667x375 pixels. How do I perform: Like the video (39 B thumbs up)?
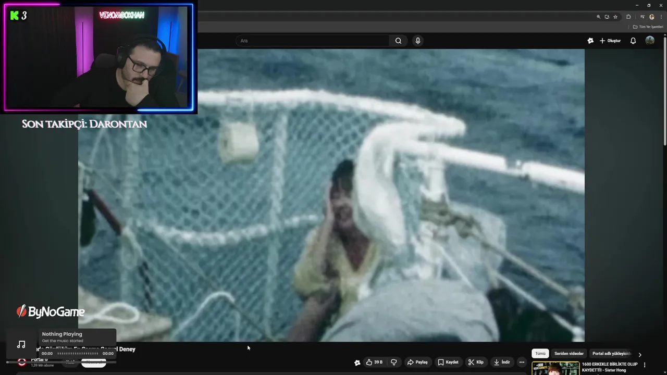point(374,362)
